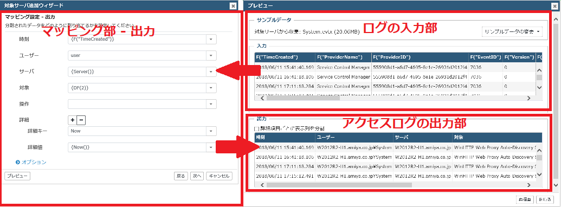Select output cell 2018/06/11 17:15:12.491

[285, 176]
